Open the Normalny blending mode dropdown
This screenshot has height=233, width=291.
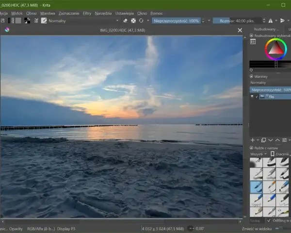tap(83, 21)
